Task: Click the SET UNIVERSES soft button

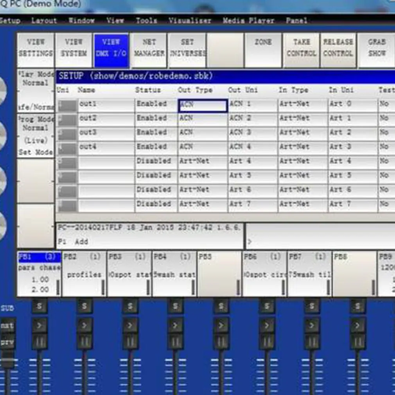Action: click(x=187, y=50)
